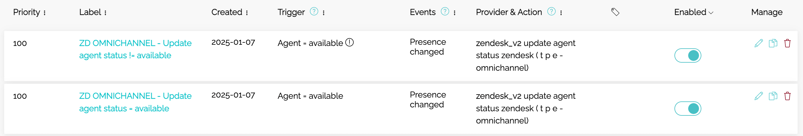Disable the first rule's enabled toggle
Viewport: 803px width, 136px height.
point(687,56)
